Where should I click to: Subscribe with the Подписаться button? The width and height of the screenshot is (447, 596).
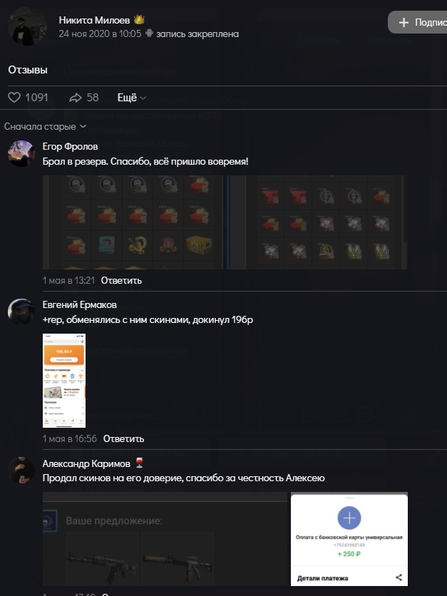(x=417, y=22)
